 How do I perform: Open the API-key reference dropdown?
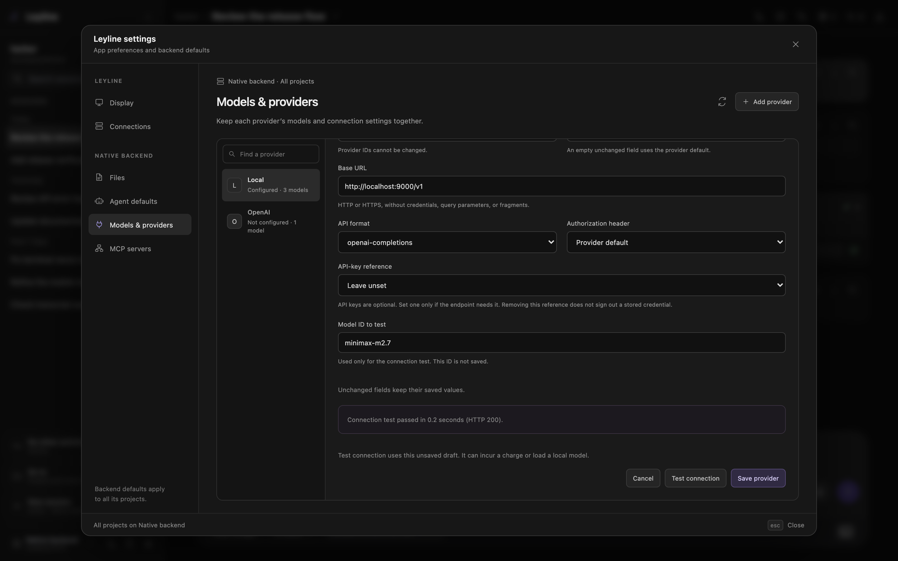(562, 285)
